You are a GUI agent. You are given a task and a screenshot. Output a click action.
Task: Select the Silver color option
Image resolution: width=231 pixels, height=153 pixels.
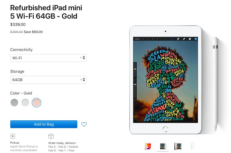pyautogui.click(x=25, y=102)
